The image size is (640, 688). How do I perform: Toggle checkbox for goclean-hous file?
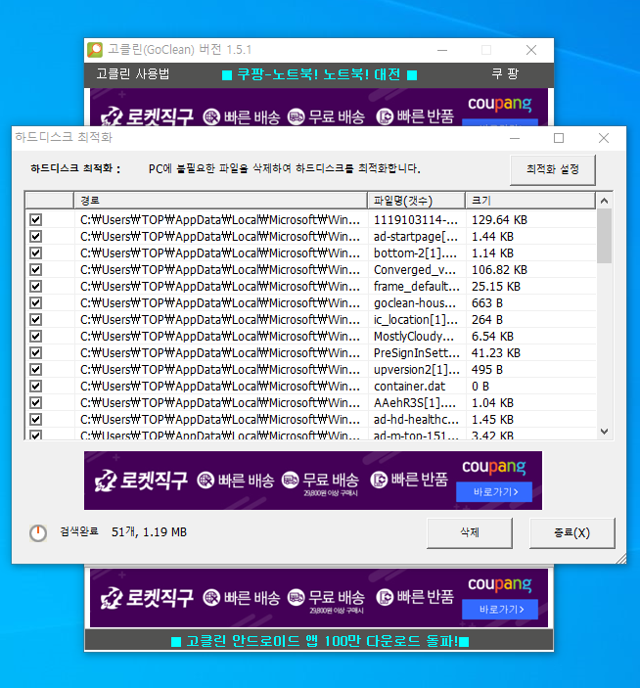coord(35,302)
